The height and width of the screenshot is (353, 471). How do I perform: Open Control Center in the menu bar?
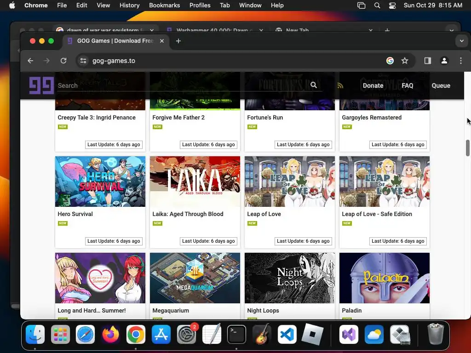tap(392, 6)
